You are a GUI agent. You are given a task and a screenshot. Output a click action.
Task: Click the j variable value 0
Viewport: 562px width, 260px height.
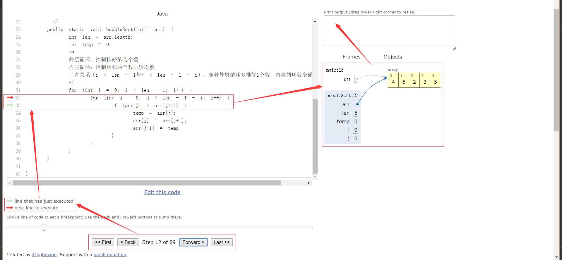[x=356, y=138]
